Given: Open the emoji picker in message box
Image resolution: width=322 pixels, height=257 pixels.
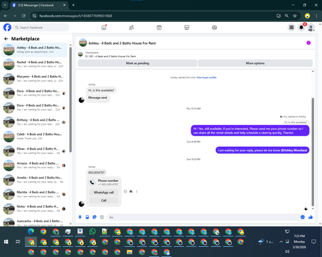Looking at the screenshot, I should pos(303,217).
